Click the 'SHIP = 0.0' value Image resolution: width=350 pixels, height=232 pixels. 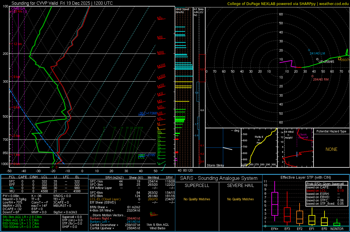[x=69, y=227]
